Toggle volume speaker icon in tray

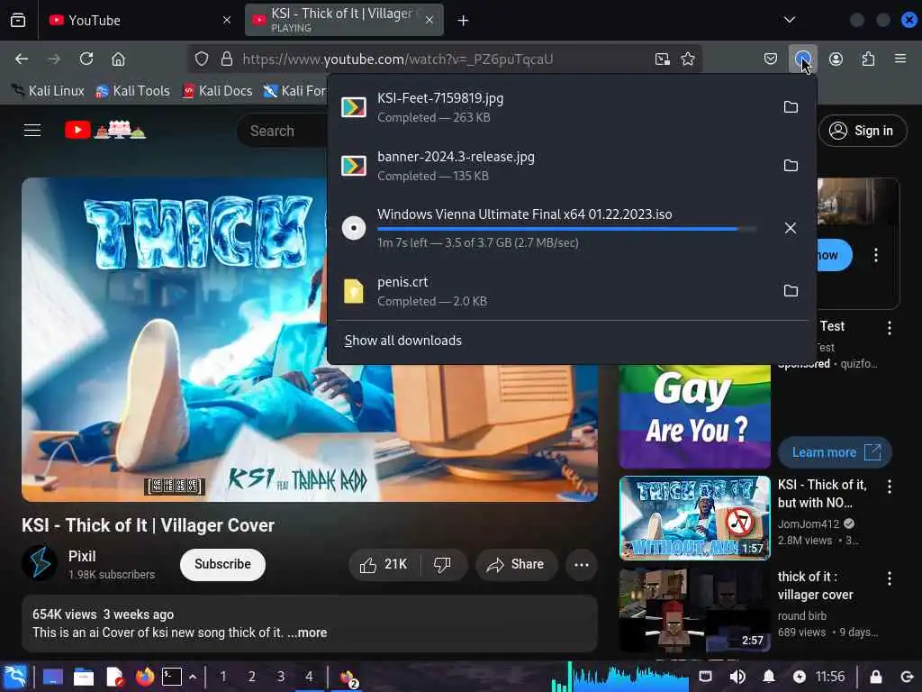[x=737, y=677]
